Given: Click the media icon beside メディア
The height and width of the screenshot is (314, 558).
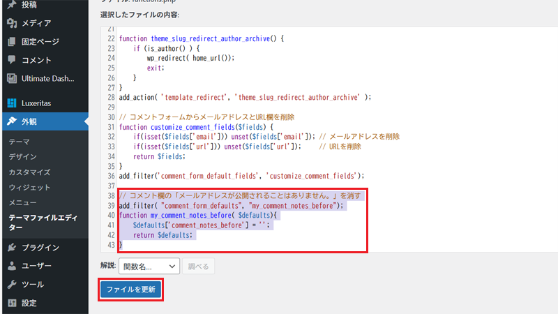Looking at the screenshot, I should [x=12, y=23].
